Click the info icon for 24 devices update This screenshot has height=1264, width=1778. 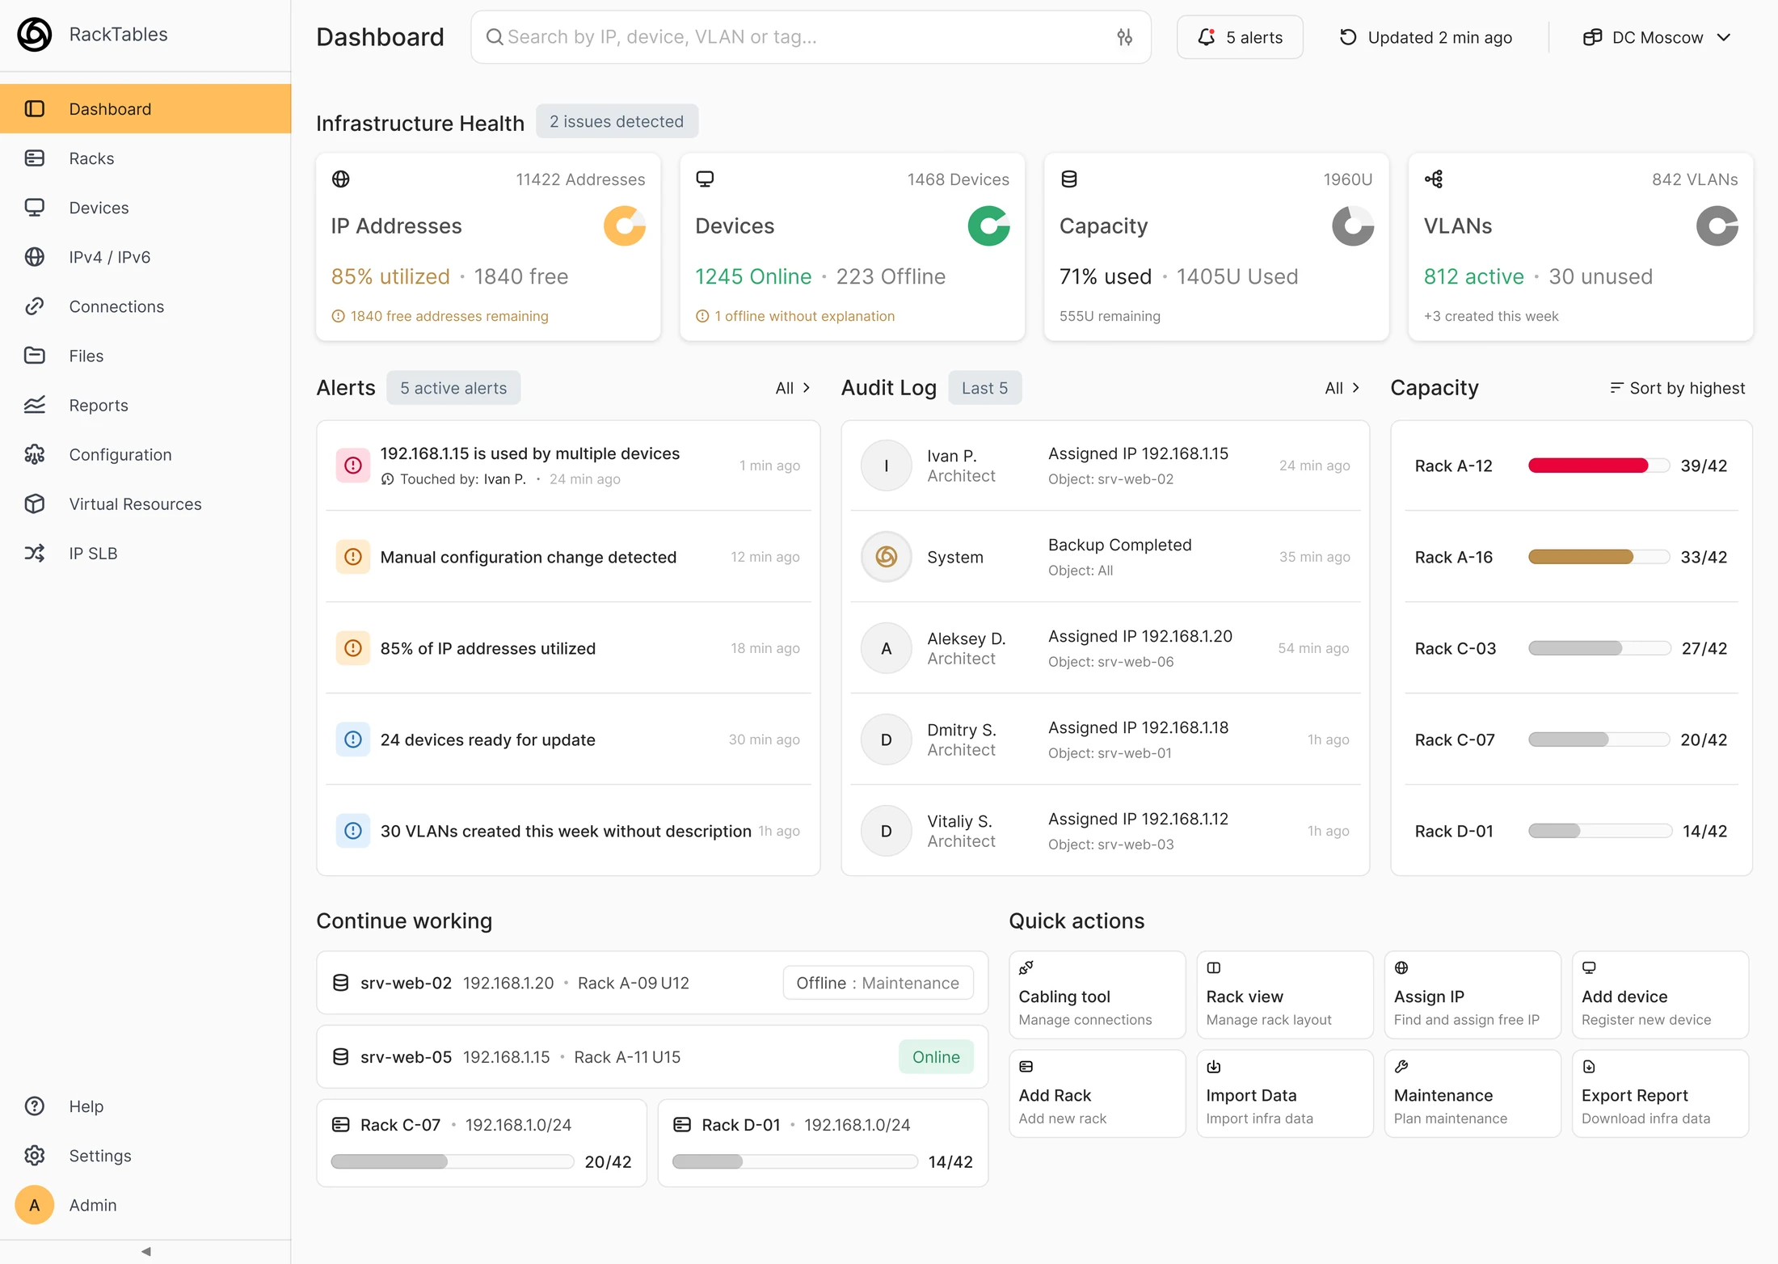pyautogui.click(x=353, y=739)
